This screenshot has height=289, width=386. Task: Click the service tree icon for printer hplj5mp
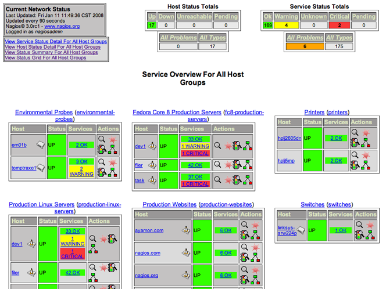[x=369, y=165]
